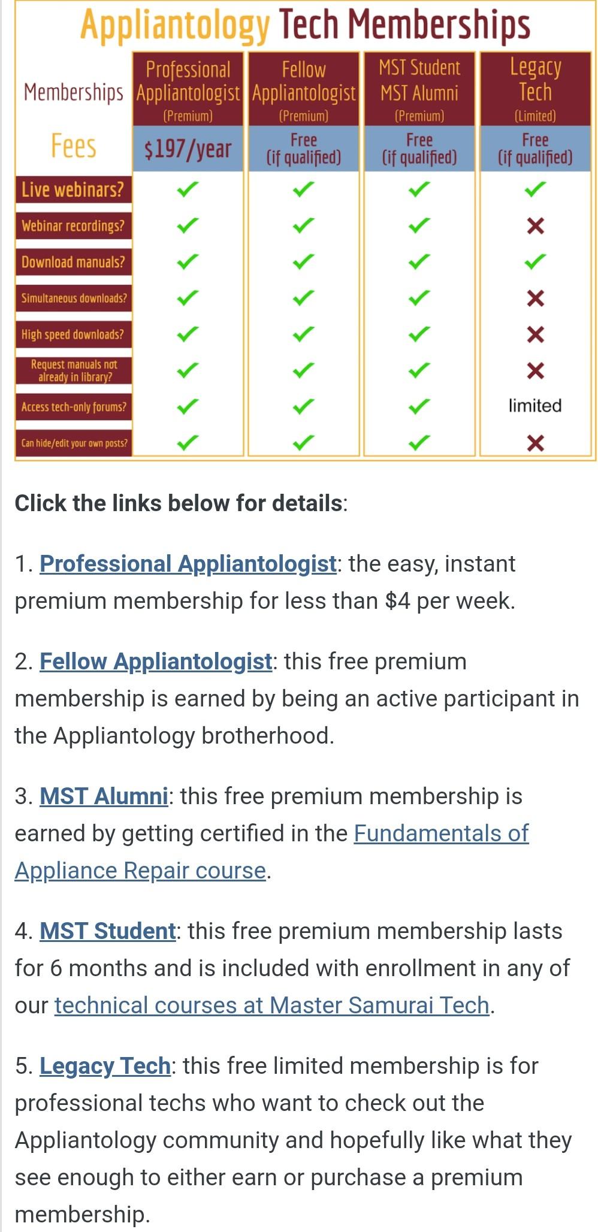Click Legacy Tech Download manuals green checkmark
This screenshot has height=1232, width=598.
point(535,262)
